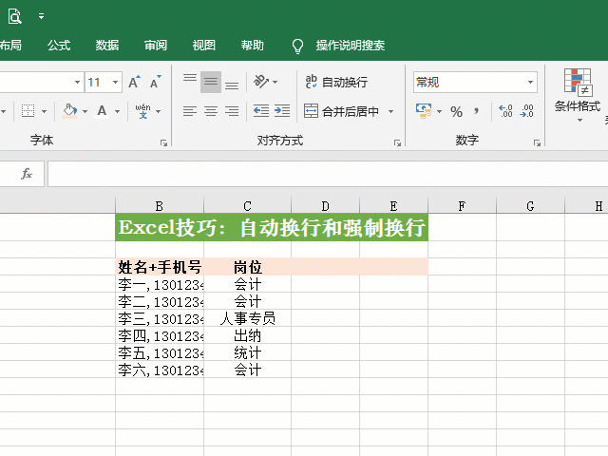Click the increase indent icon
608x456 pixels.
[282, 111]
